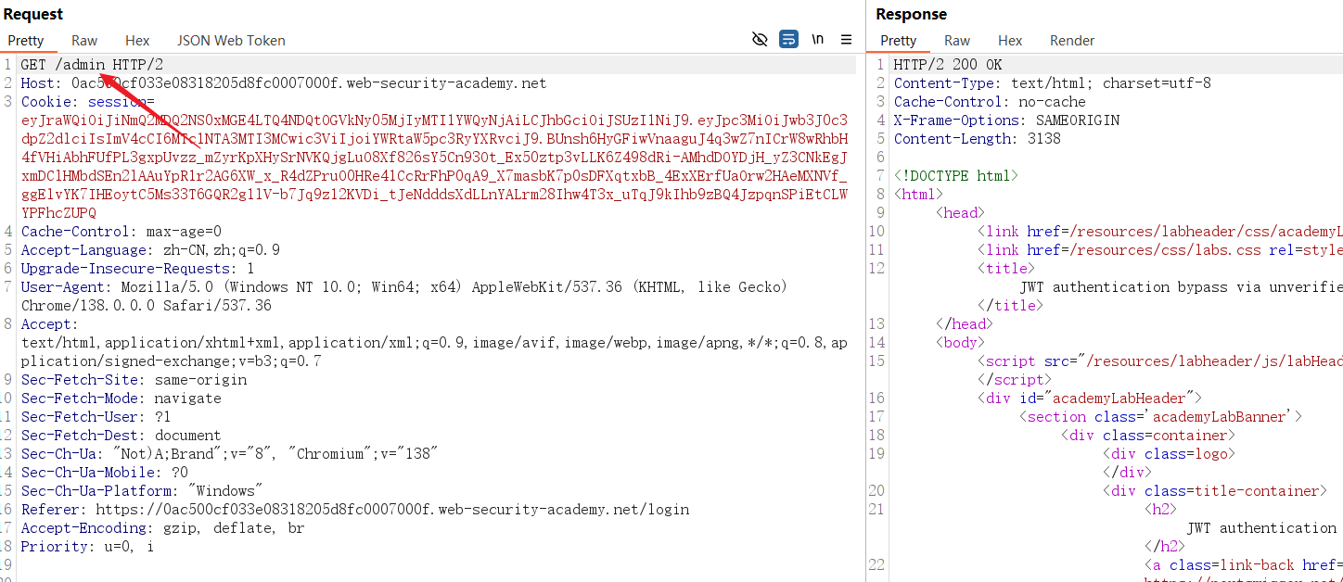Click the Priority: u=0, i line
Image resolution: width=1343 pixels, height=582 pixels.
point(88,547)
